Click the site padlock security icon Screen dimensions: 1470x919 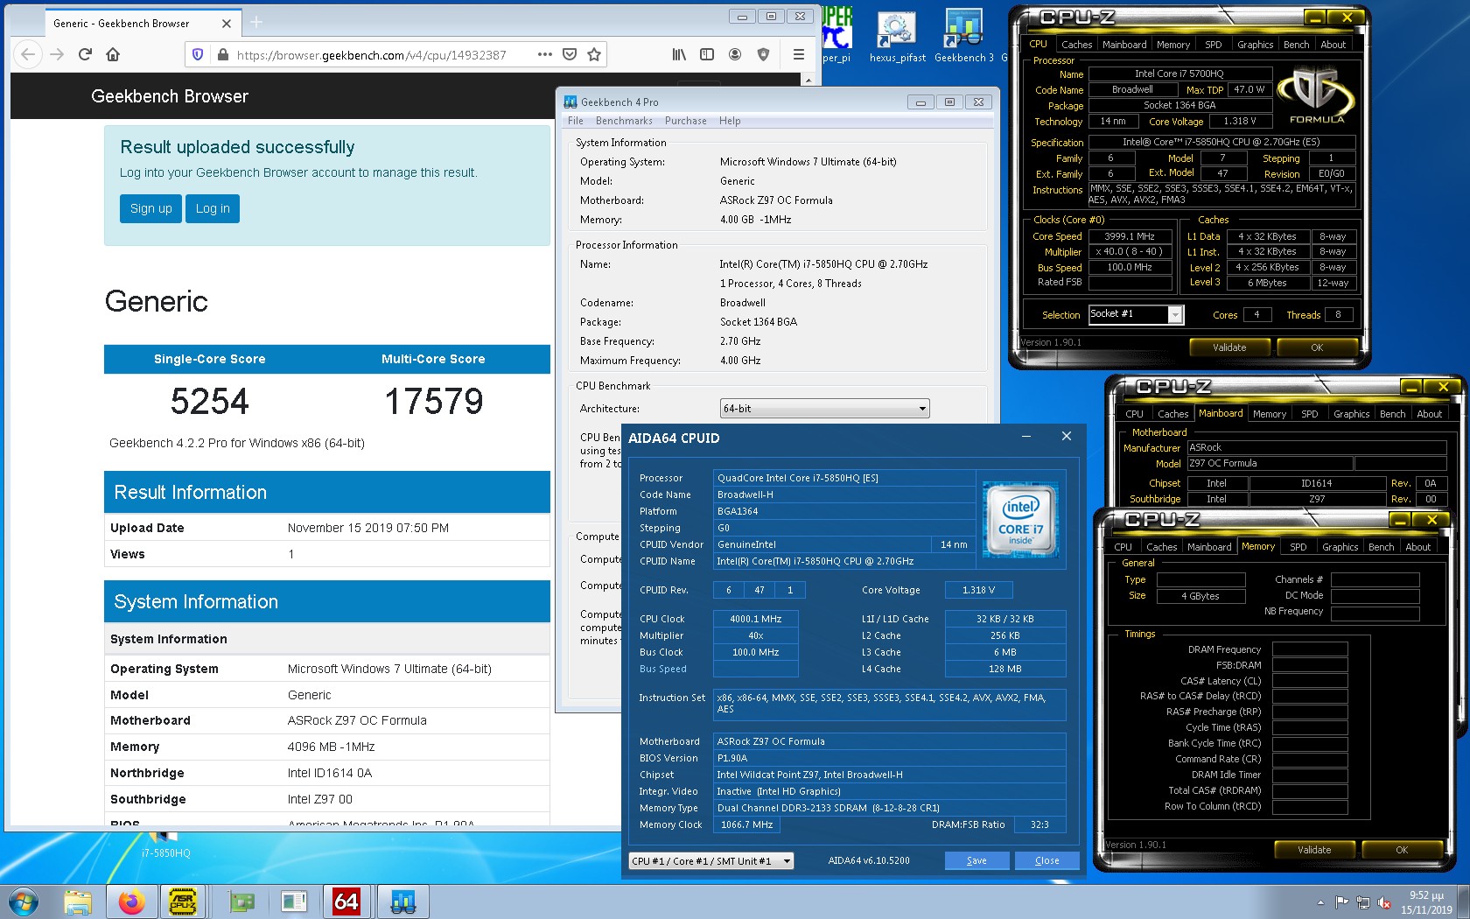point(222,54)
